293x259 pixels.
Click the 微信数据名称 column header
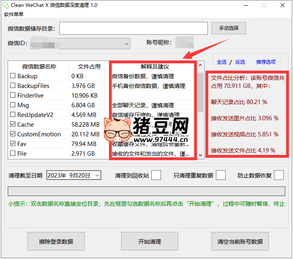tap(39, 67)
